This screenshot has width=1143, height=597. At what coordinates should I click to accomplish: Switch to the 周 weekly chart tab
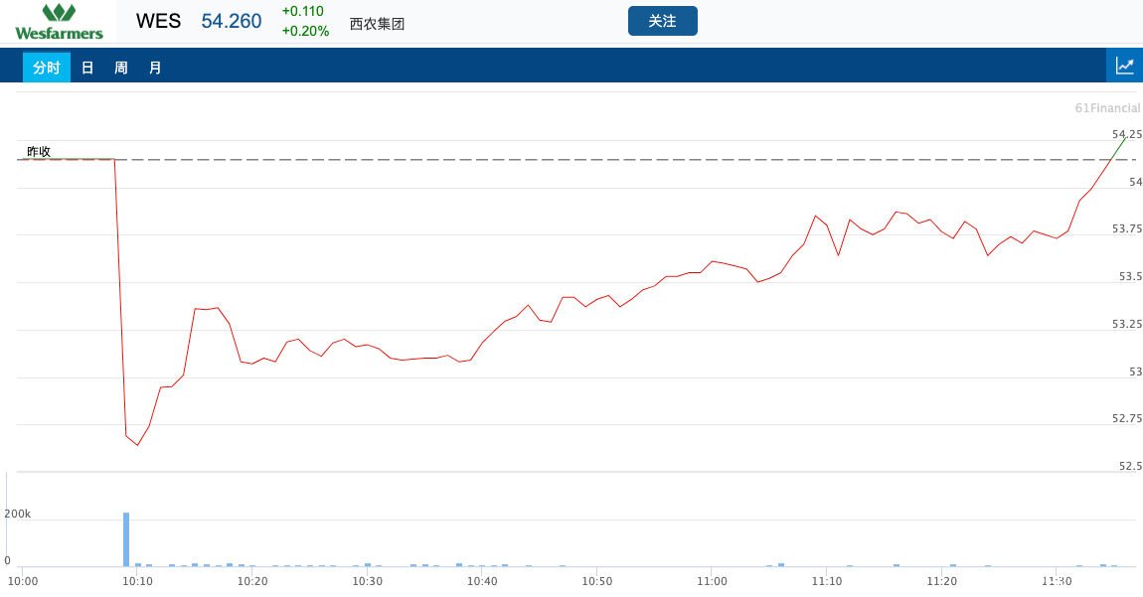(x=121, y=68)
